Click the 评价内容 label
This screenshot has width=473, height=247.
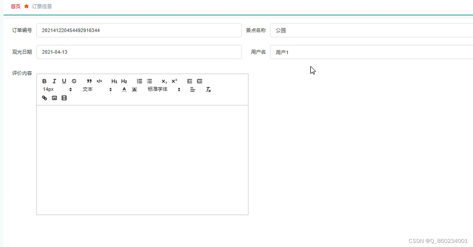[22, 73]
